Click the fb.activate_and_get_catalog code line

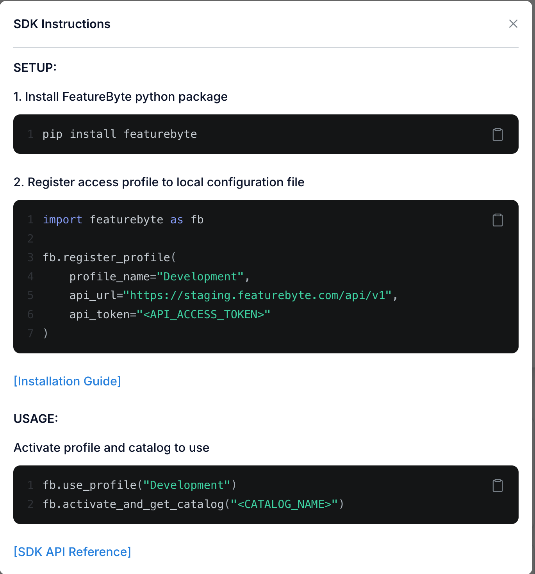(x=193, y=504)
